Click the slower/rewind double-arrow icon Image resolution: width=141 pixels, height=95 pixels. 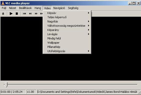click(30, 14)
